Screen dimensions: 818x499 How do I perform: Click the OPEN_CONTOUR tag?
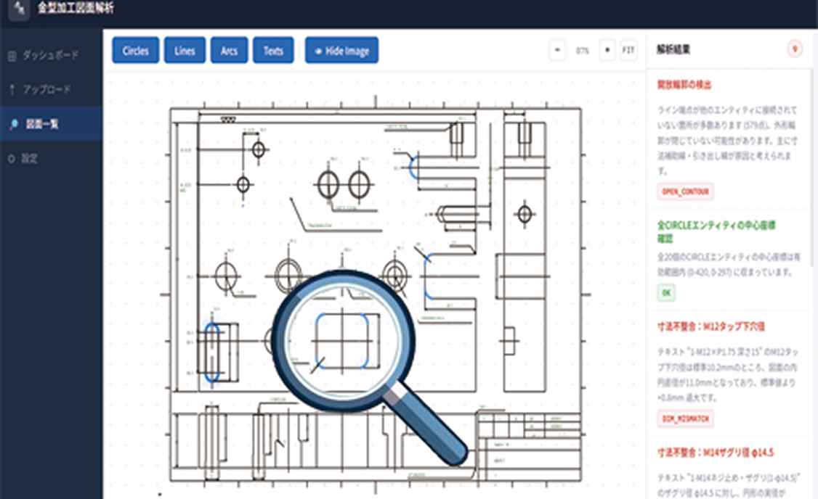tap(684, 191)
